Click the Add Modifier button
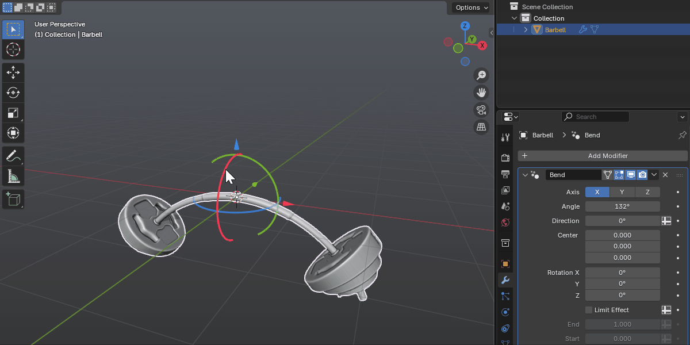Screen dimensions: 690x345 pyautogui.click(x=603, y=156)
